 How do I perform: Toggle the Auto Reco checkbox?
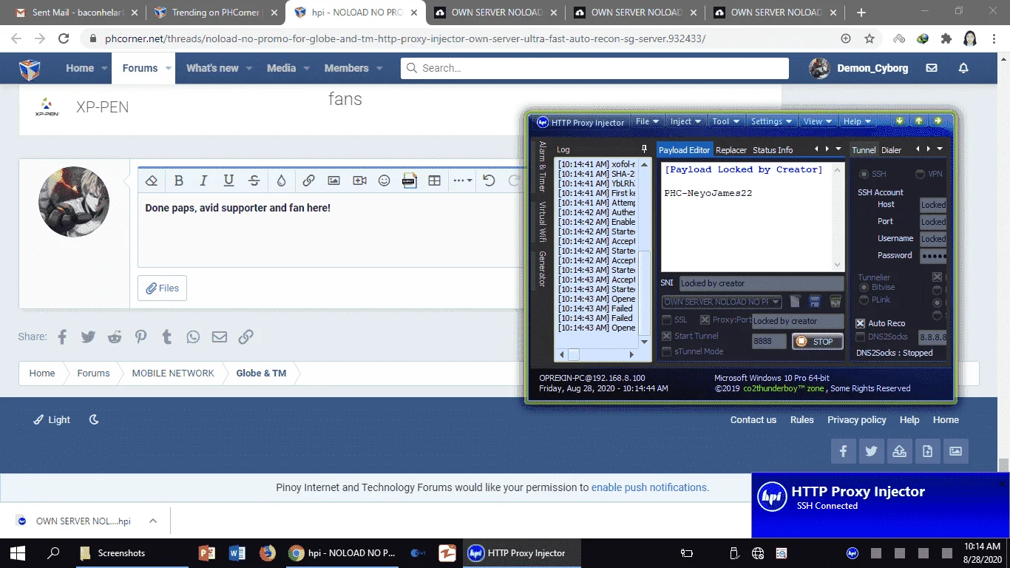(861, 323)
